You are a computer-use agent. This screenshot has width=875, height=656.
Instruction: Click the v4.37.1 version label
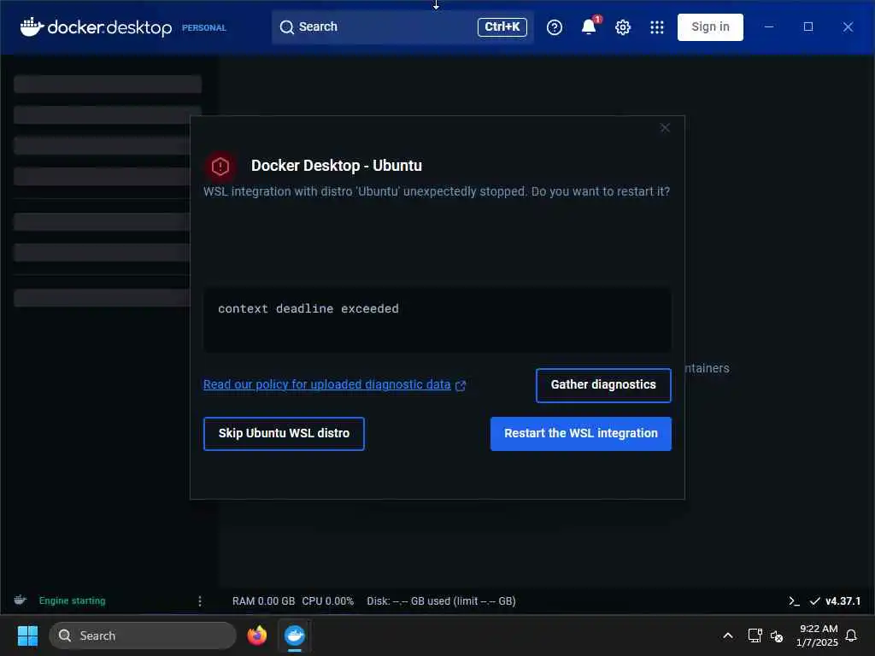pyautogui.click(x=843, y=600)
